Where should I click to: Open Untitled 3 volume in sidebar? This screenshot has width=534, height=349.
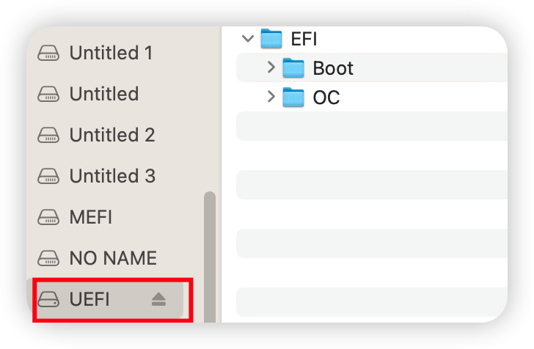tap(112, 176)
